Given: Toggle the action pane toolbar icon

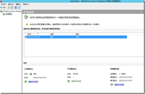Looking at the screenshot, I should (x=19, y=8).
